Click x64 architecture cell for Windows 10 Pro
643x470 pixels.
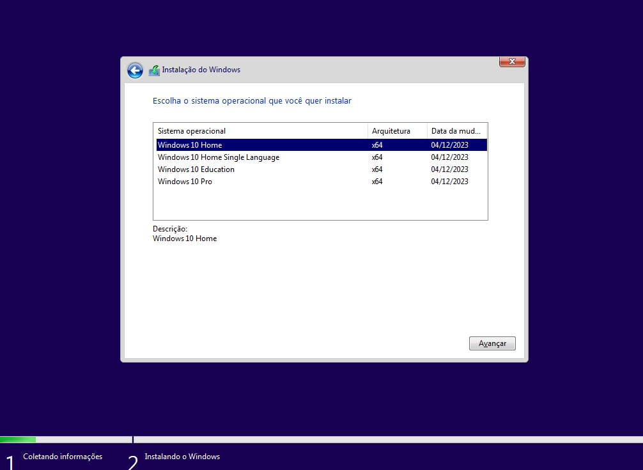tap(377, 182)
